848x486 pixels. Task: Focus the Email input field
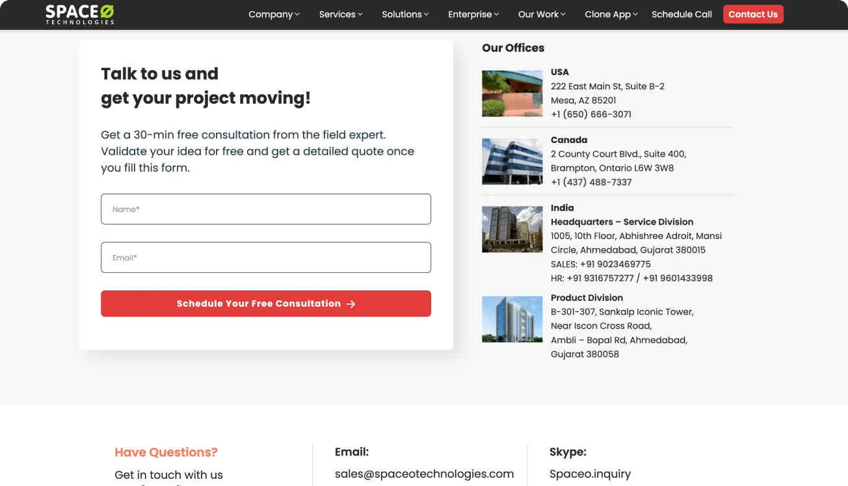click(266, 257)
